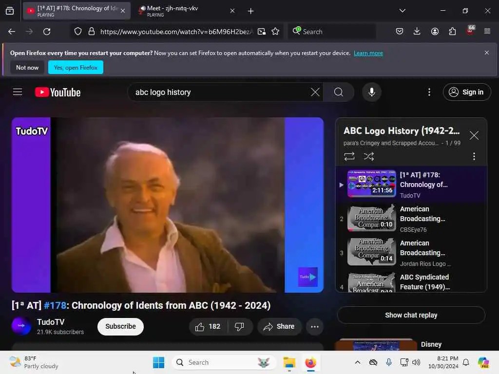Image resolution: width=499 pixels, height=374 pixels.
Task: Open the #178 hashtag link in title
Action: click(x=55, y=305)
